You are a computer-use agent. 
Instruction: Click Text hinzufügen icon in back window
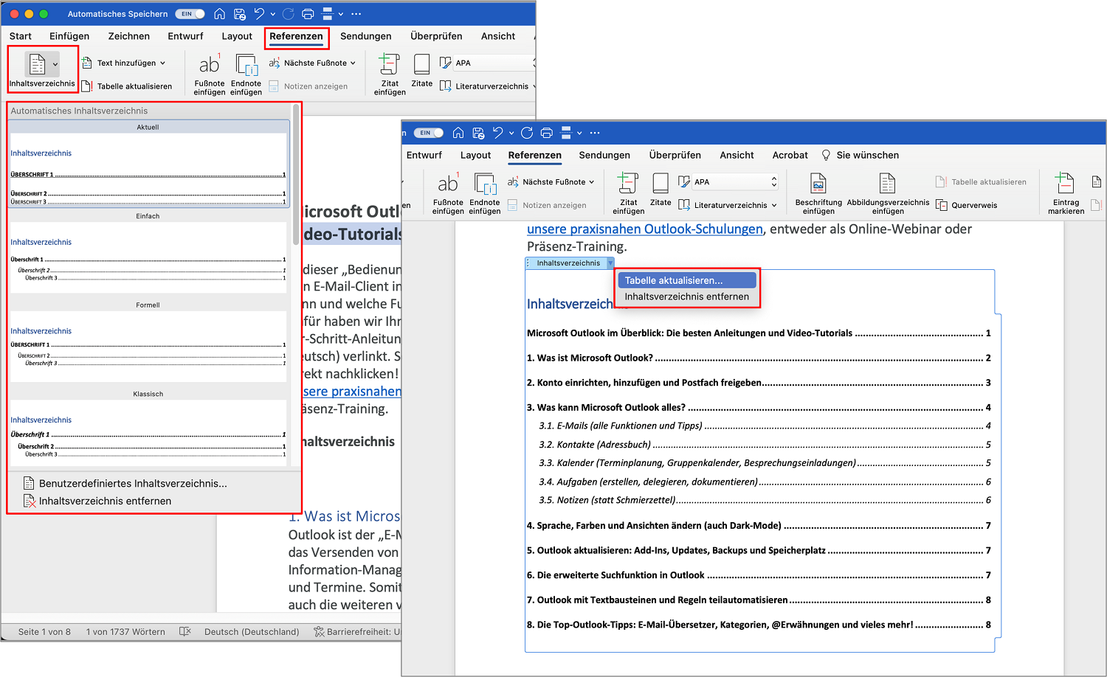tap(86, 63)
